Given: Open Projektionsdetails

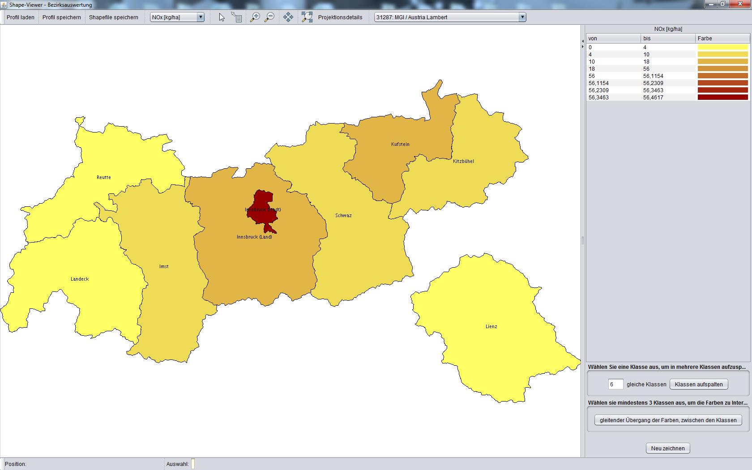Looking at the screenshot, I should pos(340,17).
